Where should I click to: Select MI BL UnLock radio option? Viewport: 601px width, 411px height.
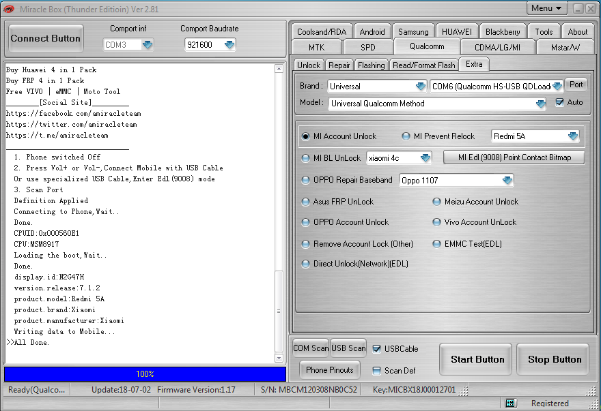[305, 158]
